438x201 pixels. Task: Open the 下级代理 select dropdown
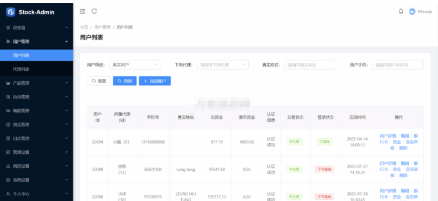pos(223,65)
